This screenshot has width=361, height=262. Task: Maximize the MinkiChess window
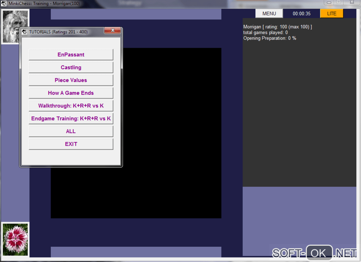[339, 2]
